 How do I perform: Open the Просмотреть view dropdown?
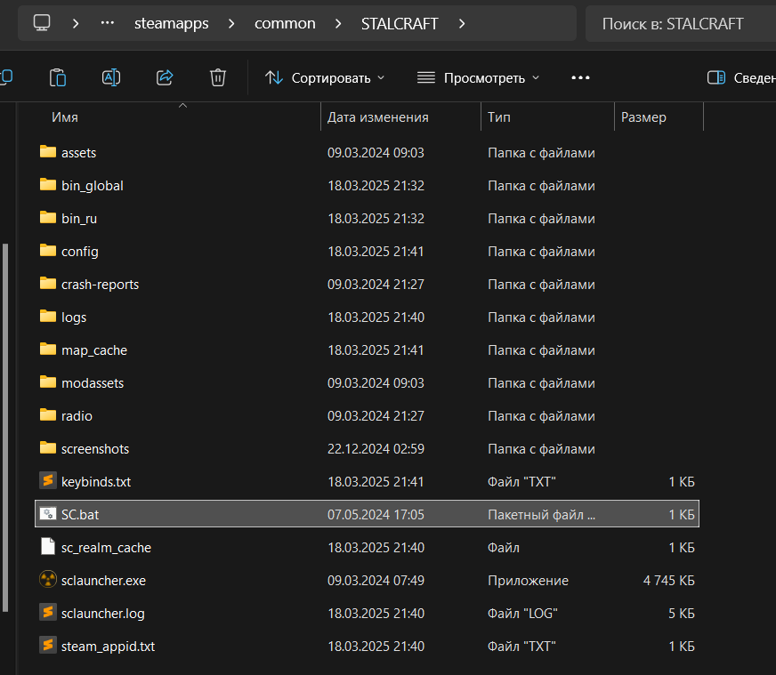point(478,77)
